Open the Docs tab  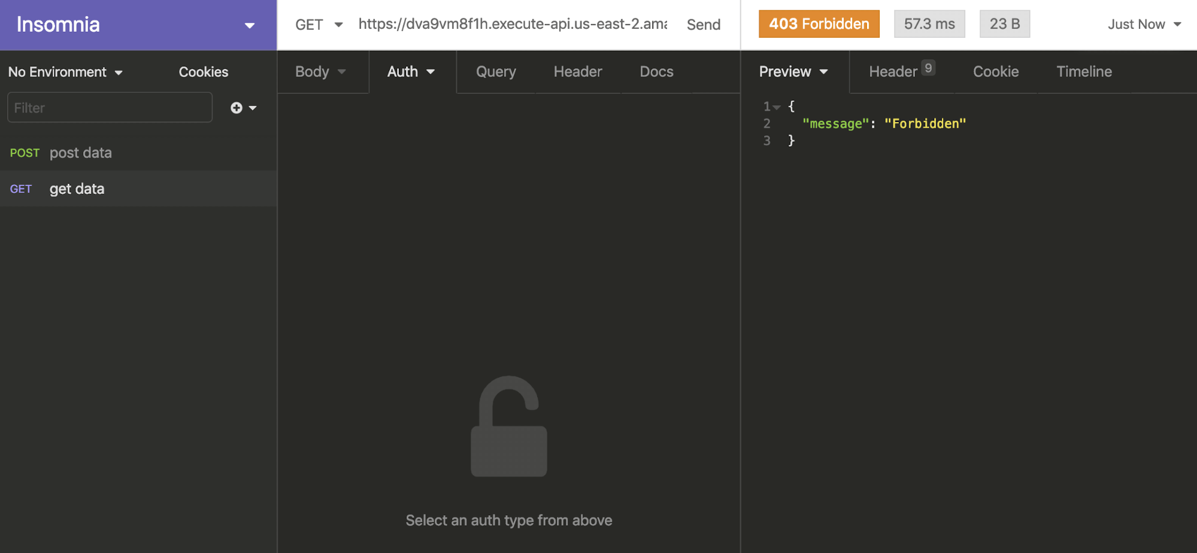(656, 72)
